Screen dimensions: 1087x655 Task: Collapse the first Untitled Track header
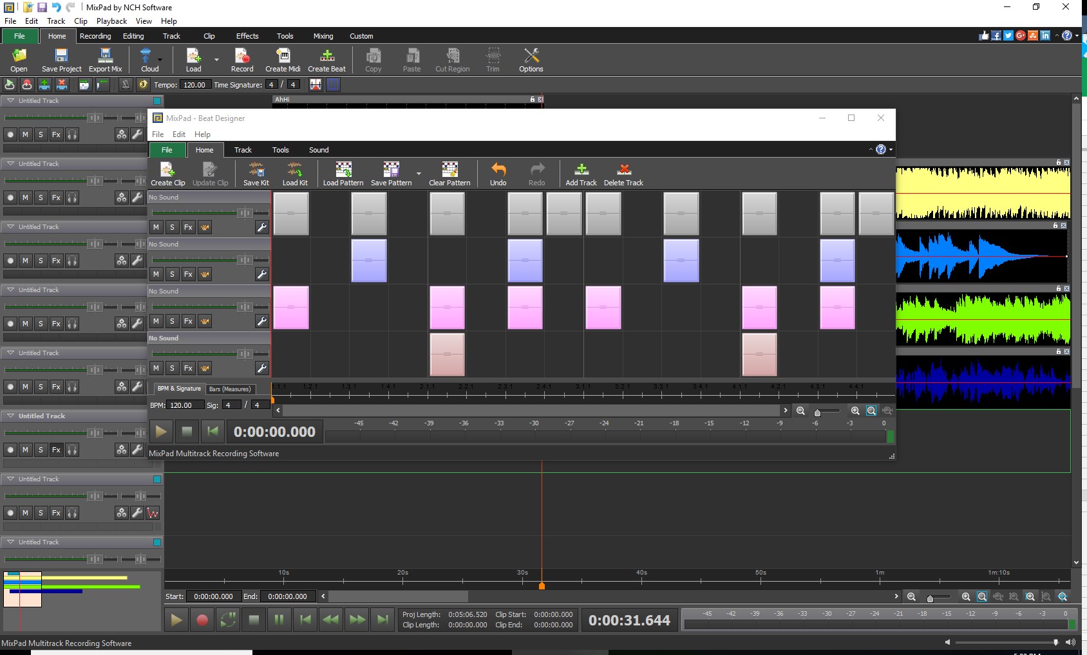click(10, 100)
